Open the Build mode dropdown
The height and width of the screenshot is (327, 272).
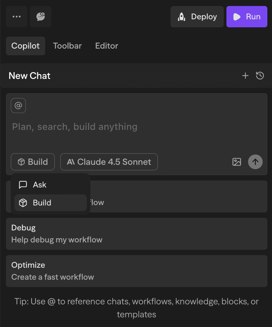click(33, 162)
